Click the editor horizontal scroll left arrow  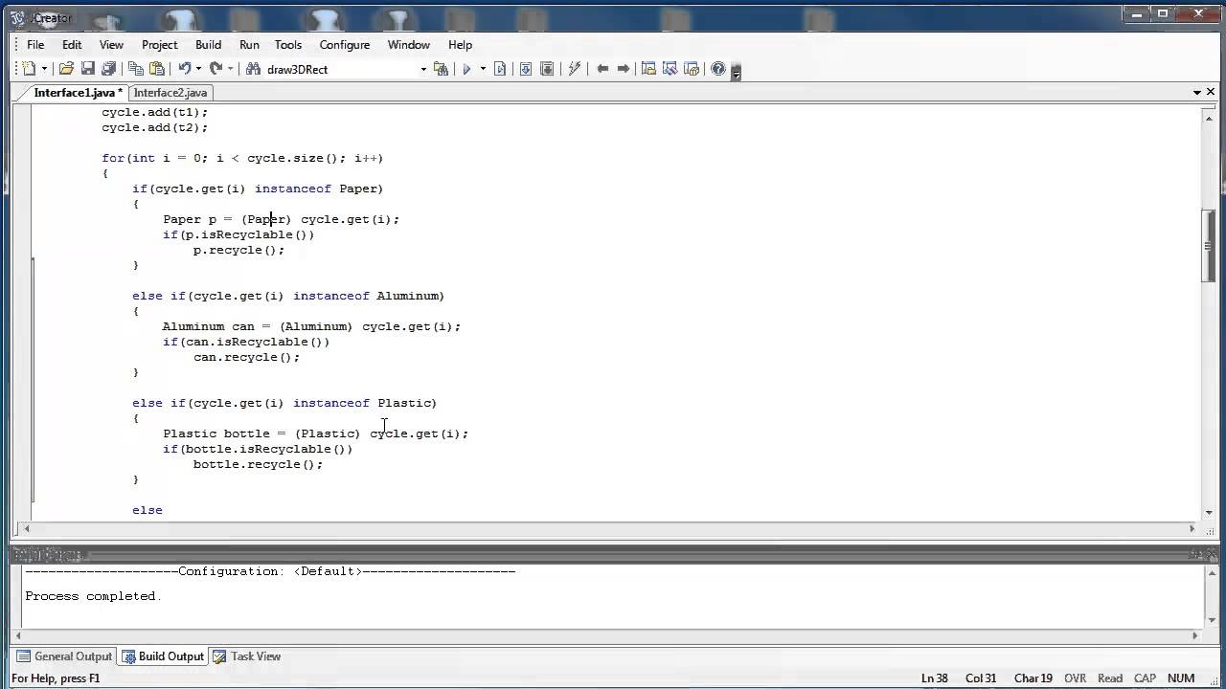click(26, 528)
